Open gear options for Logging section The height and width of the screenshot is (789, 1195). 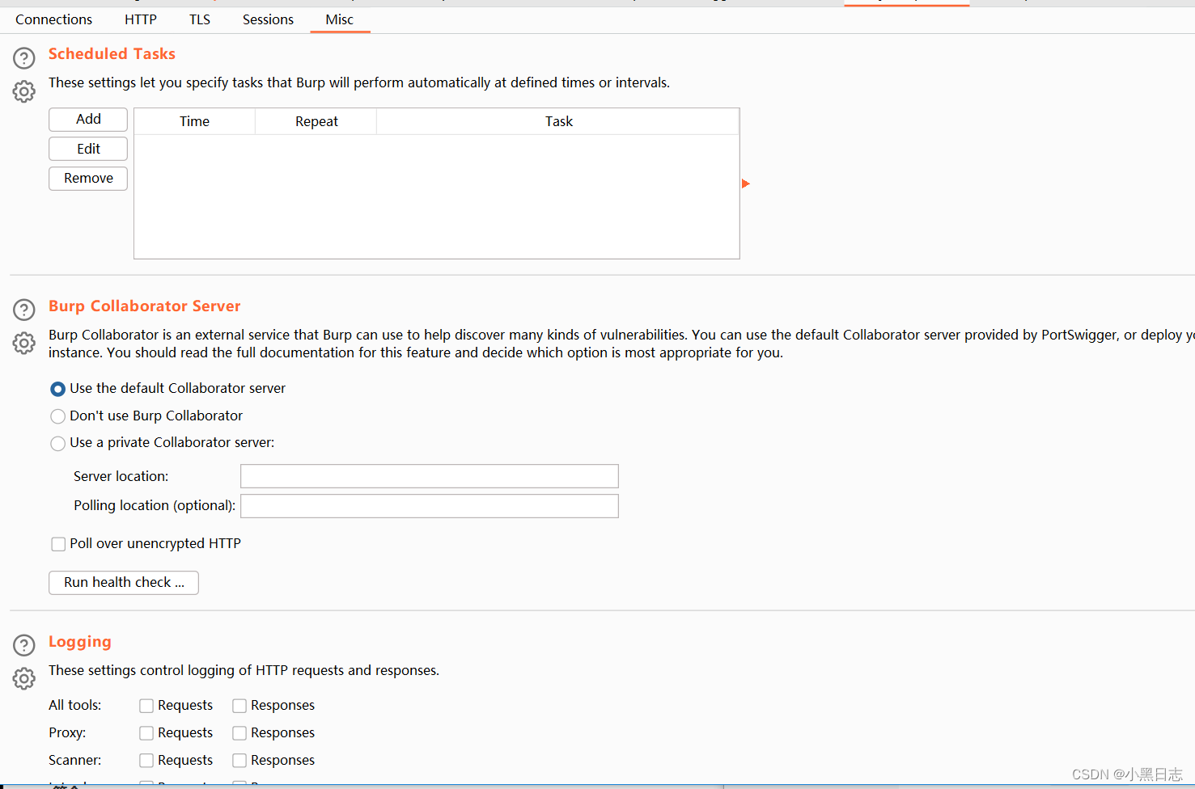pyautogui.click(x=24, y=678)
